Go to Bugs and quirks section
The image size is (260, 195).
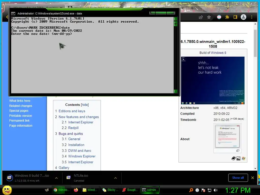click(x=71, y=134)
